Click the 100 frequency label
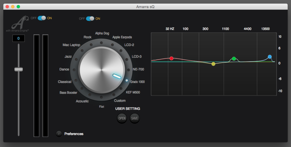Image resolution: width=291 pixels, height=147 pixels. pyautogui.click(x=185, y=29)
